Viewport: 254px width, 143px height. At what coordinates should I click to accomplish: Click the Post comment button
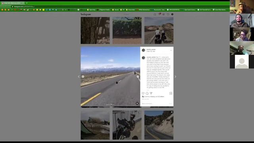coord(170,104)
